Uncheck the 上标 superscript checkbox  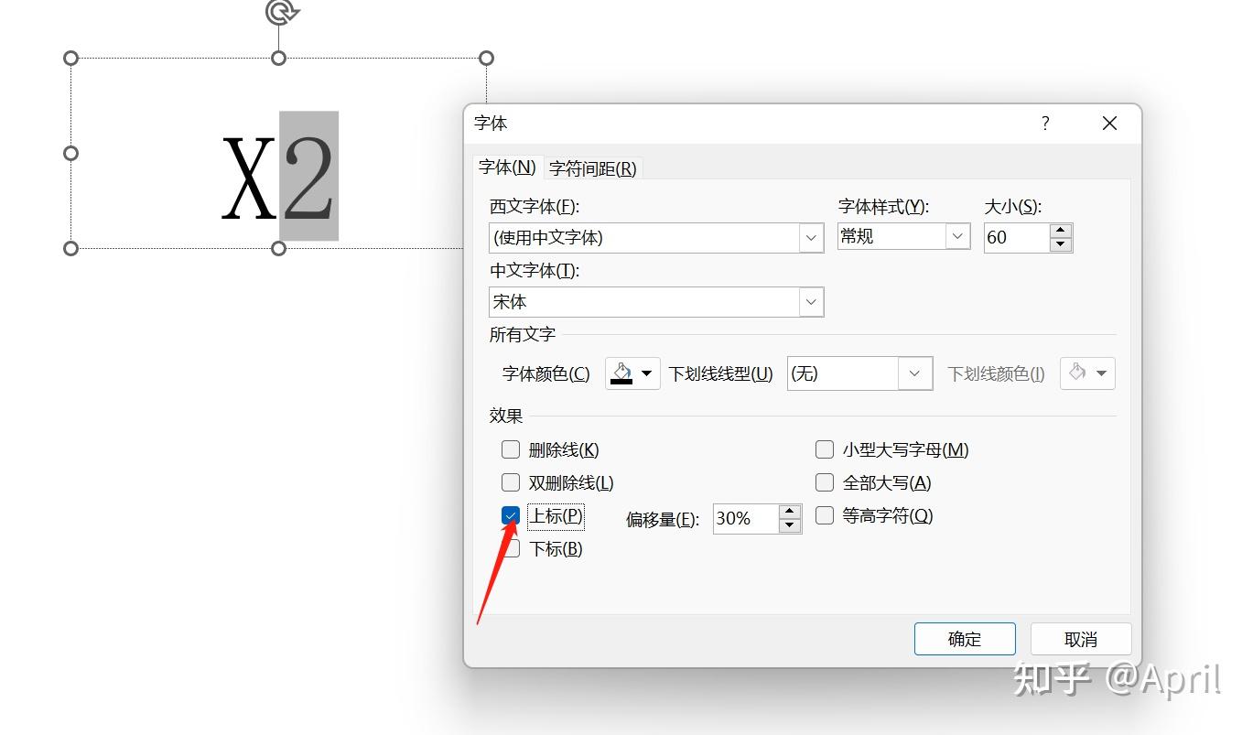510,515
